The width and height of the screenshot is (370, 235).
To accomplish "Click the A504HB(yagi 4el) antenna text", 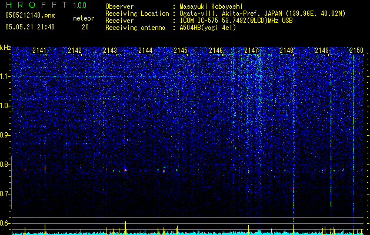I will [x=208, y=28].
